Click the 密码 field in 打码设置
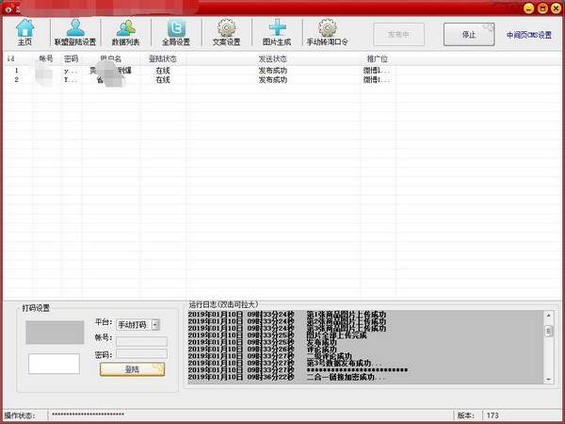The width and height of the screenshot is (565, 424). [140, 355]
